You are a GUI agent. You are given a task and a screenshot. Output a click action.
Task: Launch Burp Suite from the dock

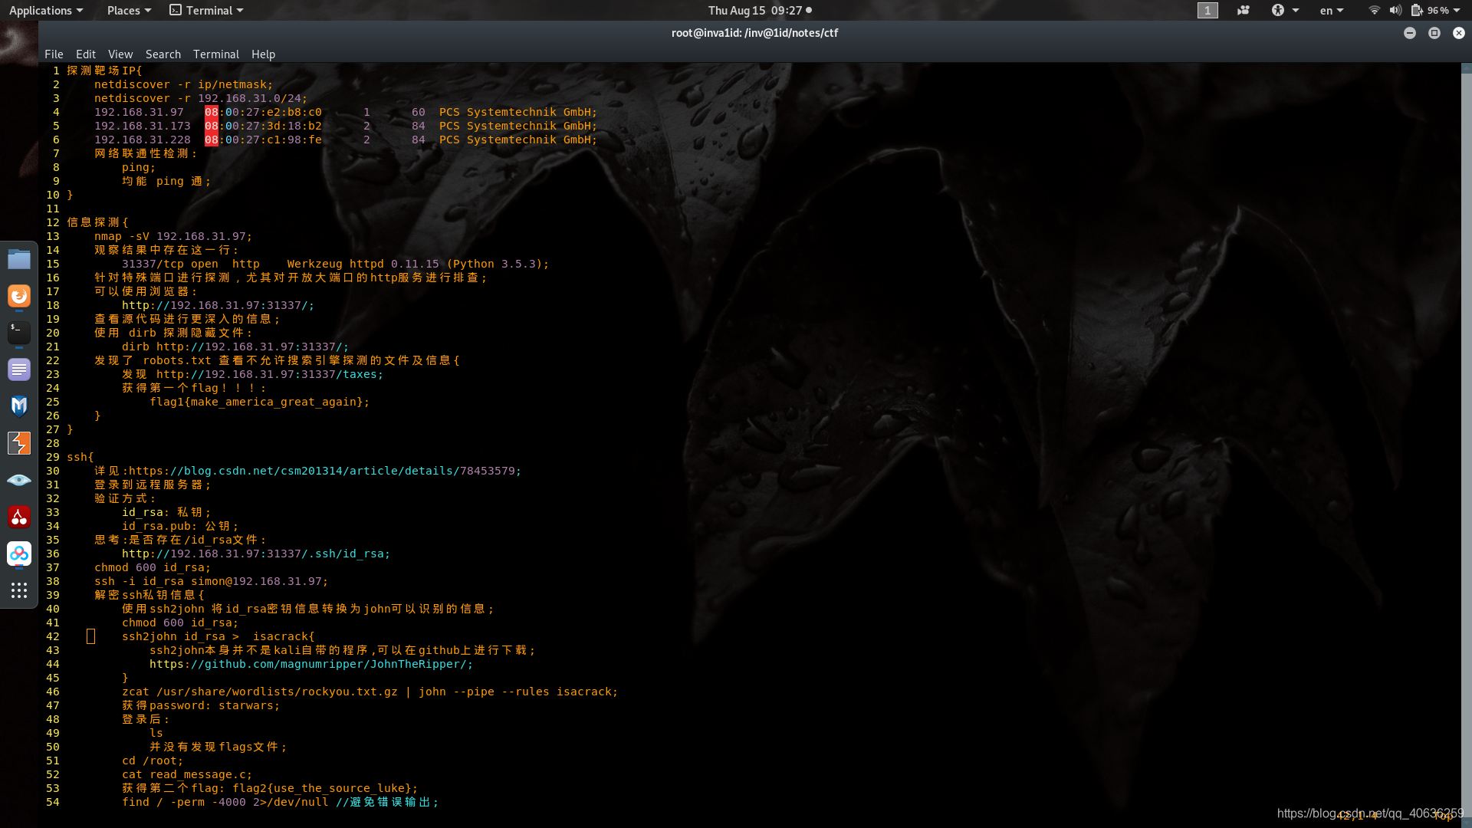pos(19,443)
